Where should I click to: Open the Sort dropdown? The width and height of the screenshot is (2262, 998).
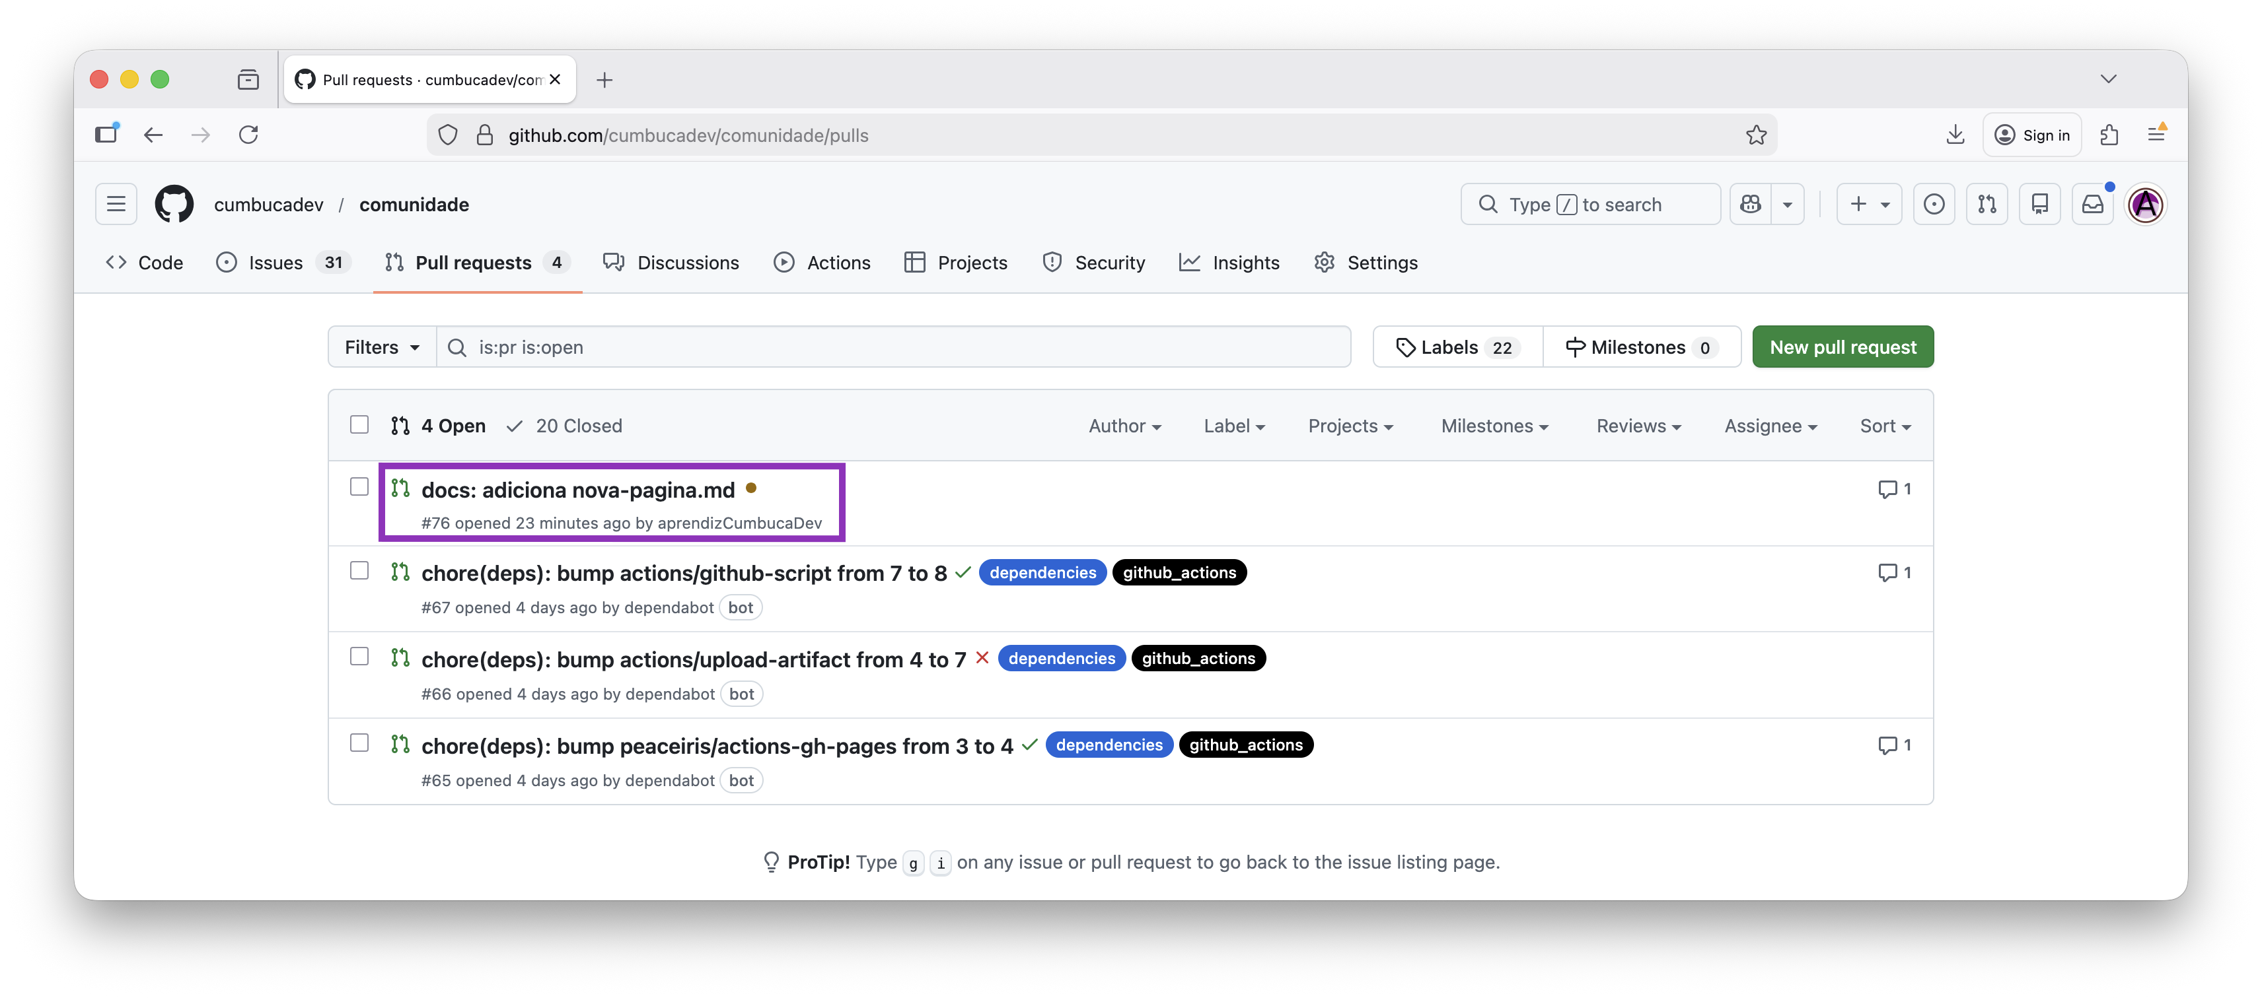point(1885,426)
